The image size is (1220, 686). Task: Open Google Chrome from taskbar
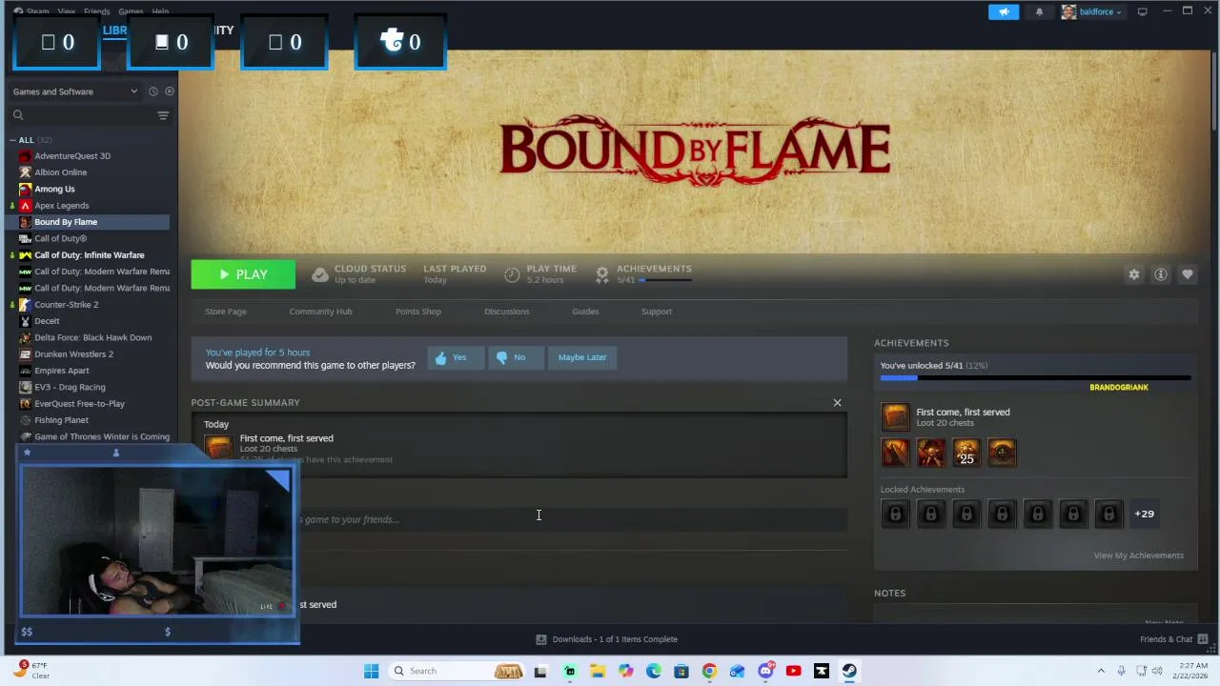[709, 671]
